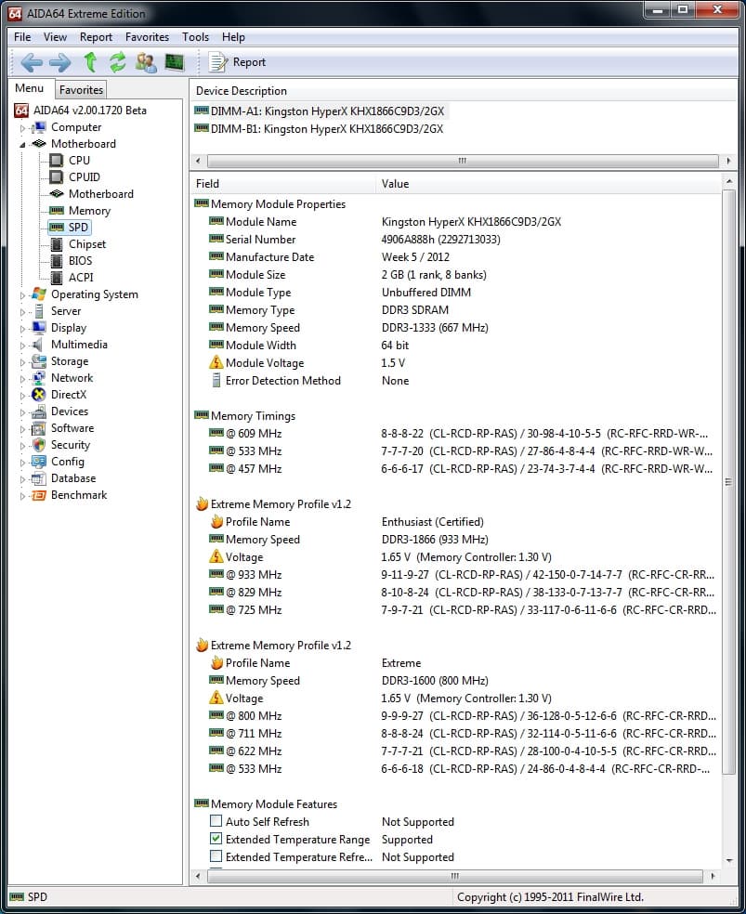This screenshot has height=914, width=746.
Task: Click the Device Description column header
Action: pos(464,91)
